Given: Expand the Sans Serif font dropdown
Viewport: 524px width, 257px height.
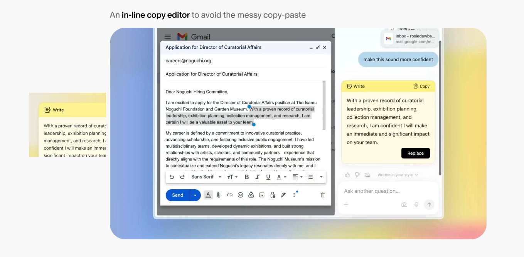Looking at the screenshot, I should tap(206, 177).
